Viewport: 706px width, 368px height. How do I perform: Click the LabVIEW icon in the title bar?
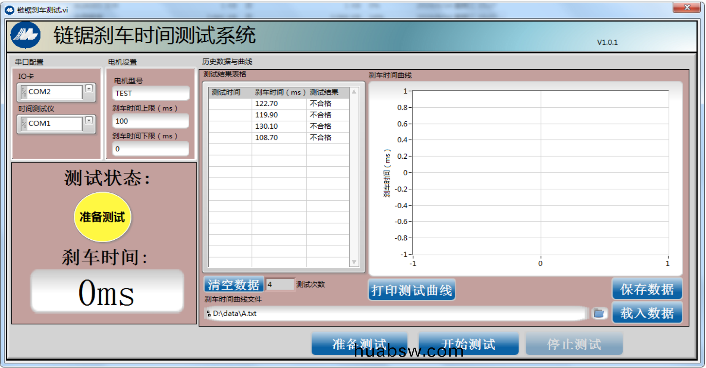10,10
